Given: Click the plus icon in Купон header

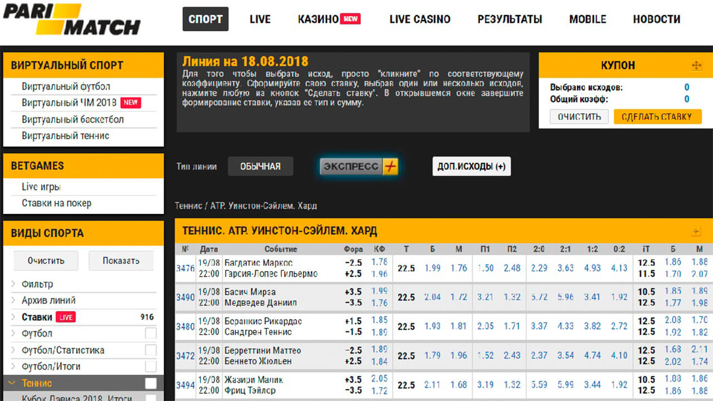Looking at the screenshot, I should point(696,66).
